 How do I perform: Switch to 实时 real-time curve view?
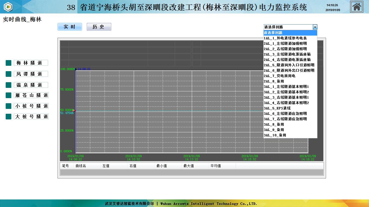70,27
